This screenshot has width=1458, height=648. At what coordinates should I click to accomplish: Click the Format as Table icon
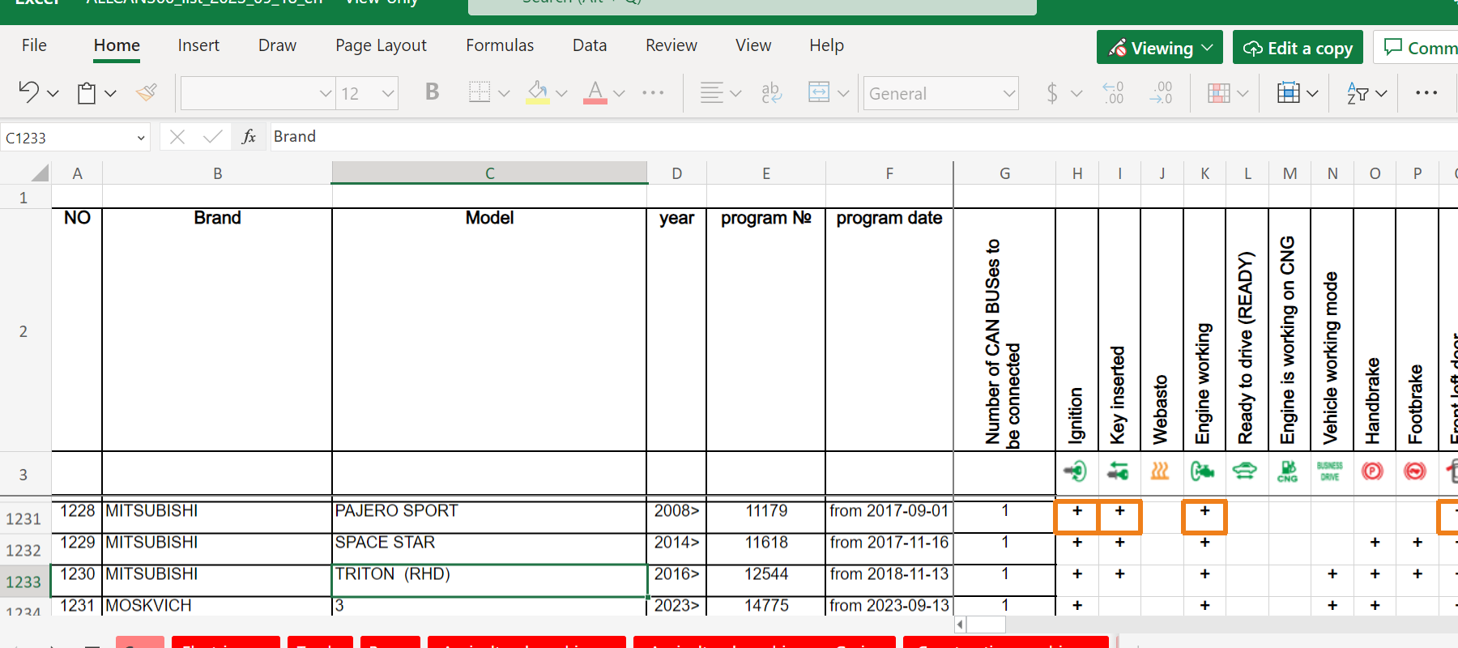[x=1289, y=93]
